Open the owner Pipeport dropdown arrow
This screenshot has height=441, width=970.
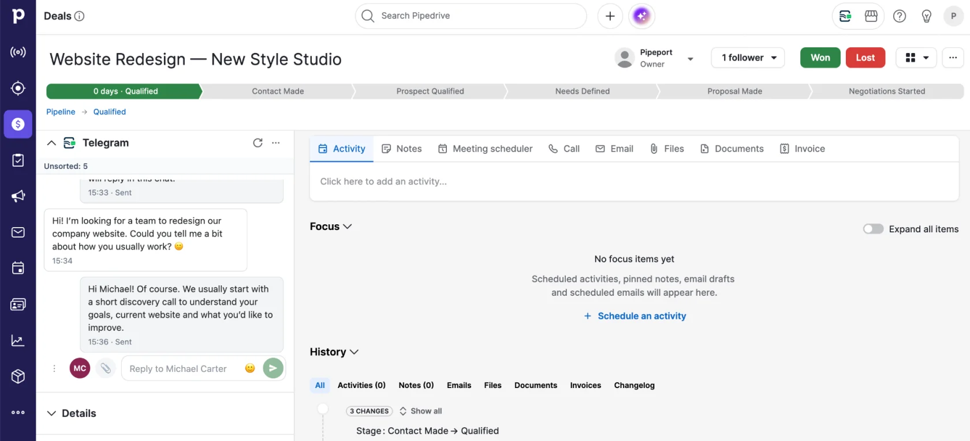coord(691,58)
